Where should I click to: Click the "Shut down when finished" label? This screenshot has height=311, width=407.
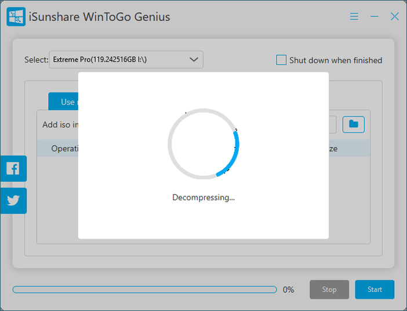click(x=336, y=60)
